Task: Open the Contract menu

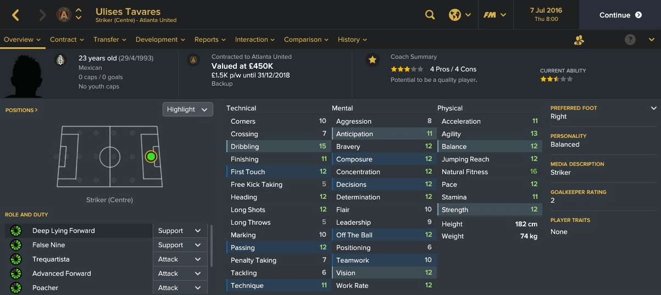Action: [66, 40]
